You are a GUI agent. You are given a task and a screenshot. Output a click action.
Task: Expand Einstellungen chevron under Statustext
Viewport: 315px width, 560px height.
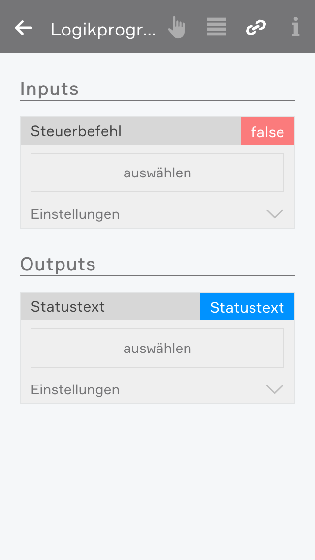pyautogui.click(x=274, y=389)
